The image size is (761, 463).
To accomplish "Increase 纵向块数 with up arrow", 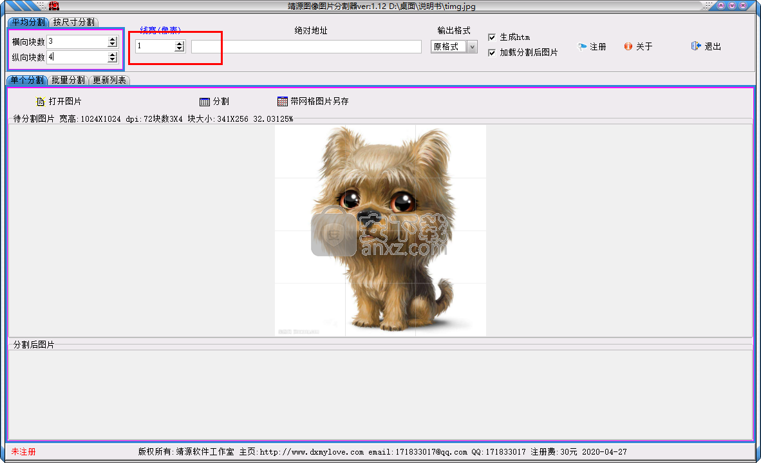I will point(113,54).
